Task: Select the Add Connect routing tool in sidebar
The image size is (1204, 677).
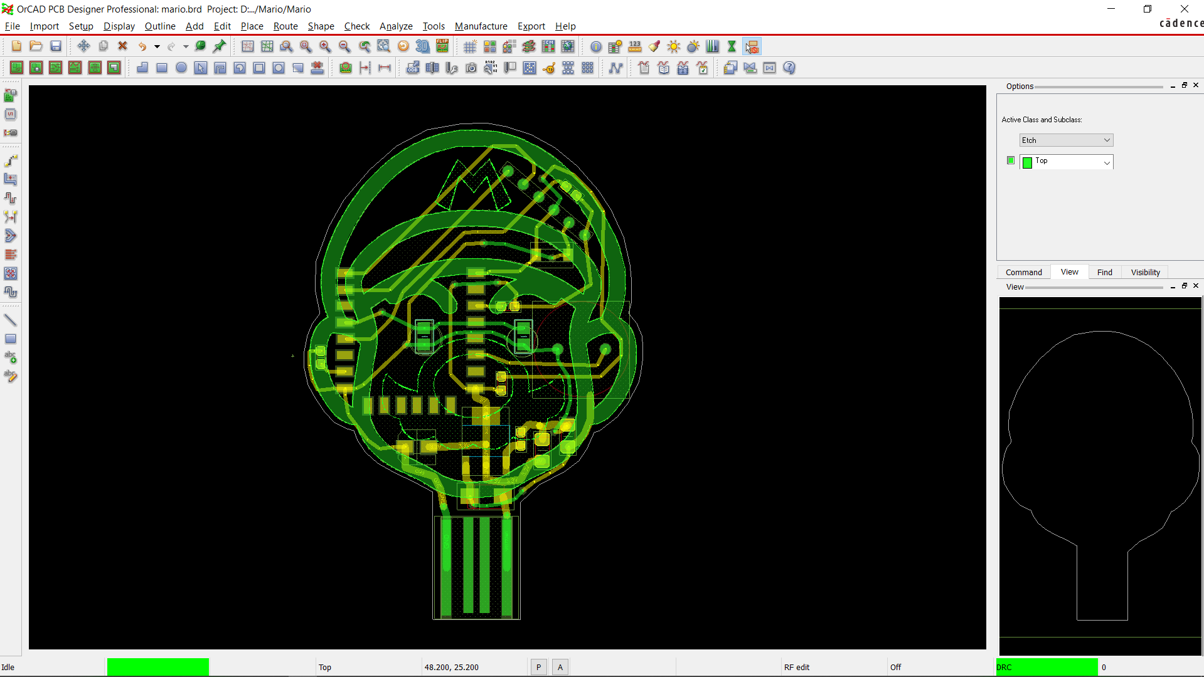Action: click(x=11, y=160)
